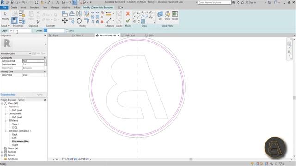This screenshot has width=296, height=166.
Task: Click the Depth input field
Action: point(20,30)
